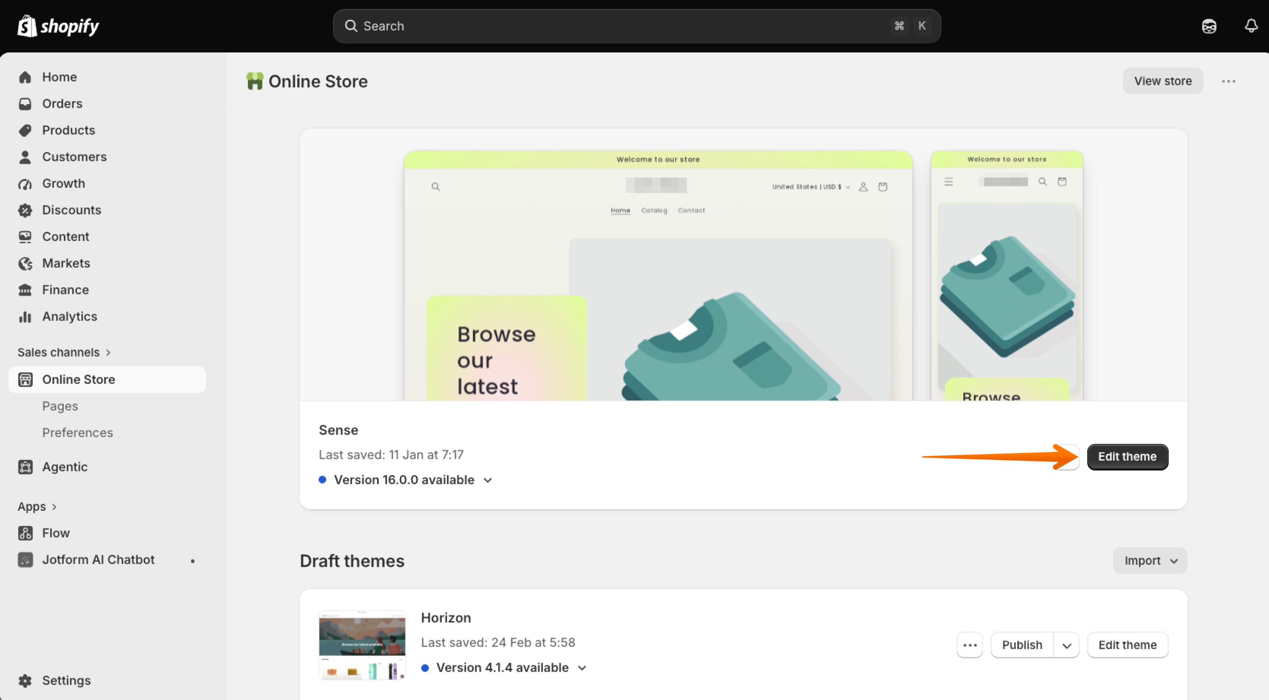The height and width of the screenshot is (700, 1269).
Task: Open the Import dropdown
Action: click(1150, 561)
